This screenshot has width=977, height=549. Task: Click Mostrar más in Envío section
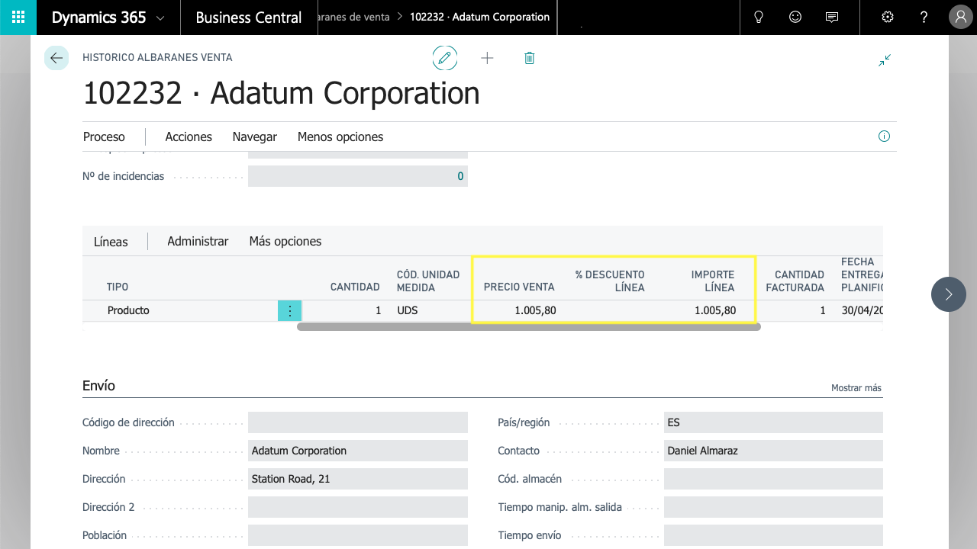(x=856, y=388)
